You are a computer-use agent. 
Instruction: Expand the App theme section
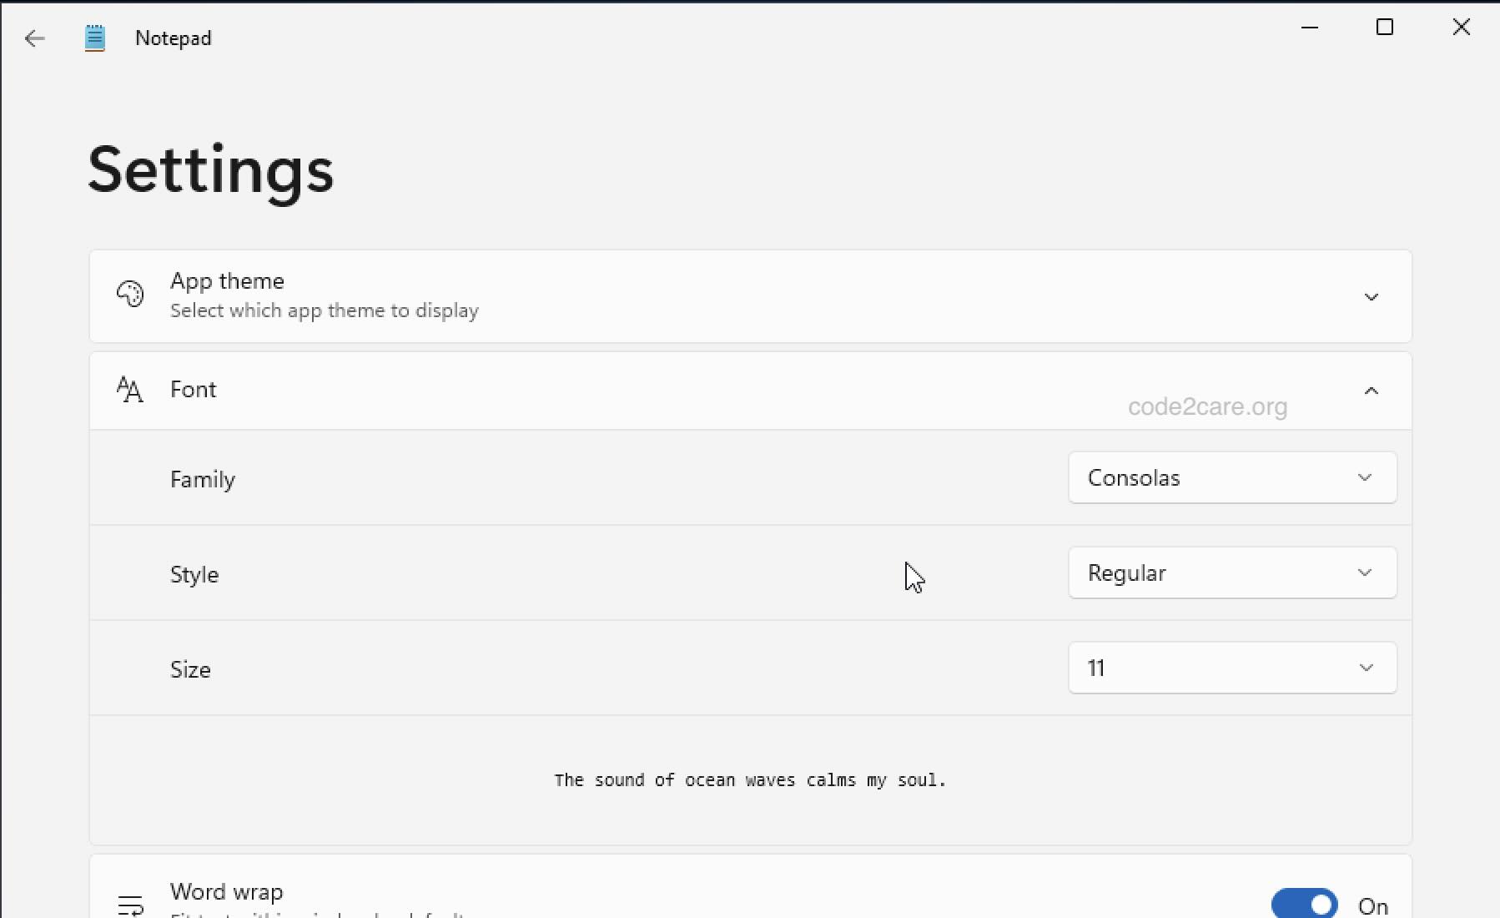coord(1371,296)
